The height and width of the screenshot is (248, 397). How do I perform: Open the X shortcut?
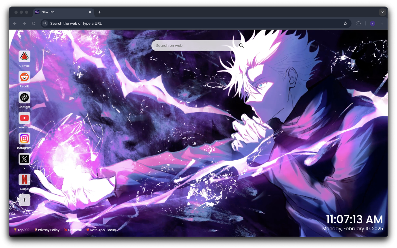click(24, 159)
